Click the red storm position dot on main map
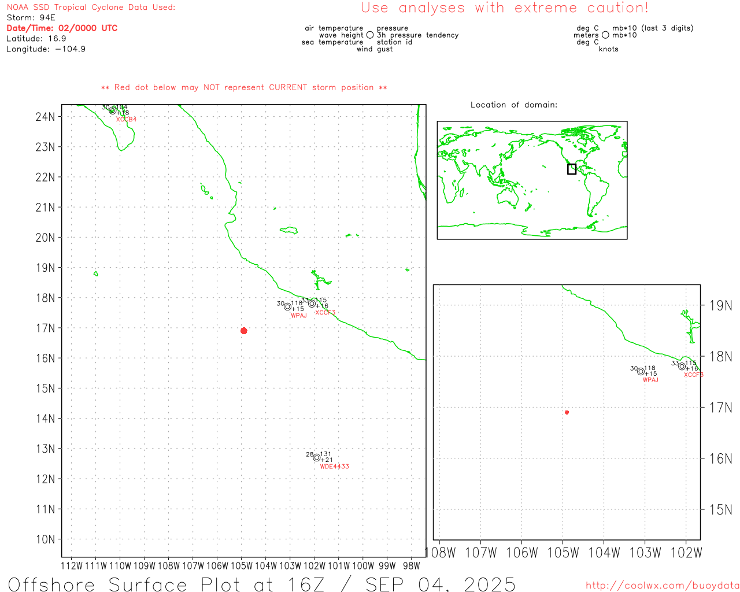Image resolution: width=740 pixels, height=592 pixels. click(244, 331)
